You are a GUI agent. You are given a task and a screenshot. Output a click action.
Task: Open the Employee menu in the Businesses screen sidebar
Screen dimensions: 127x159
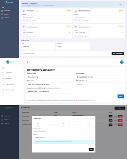[9, 123]
